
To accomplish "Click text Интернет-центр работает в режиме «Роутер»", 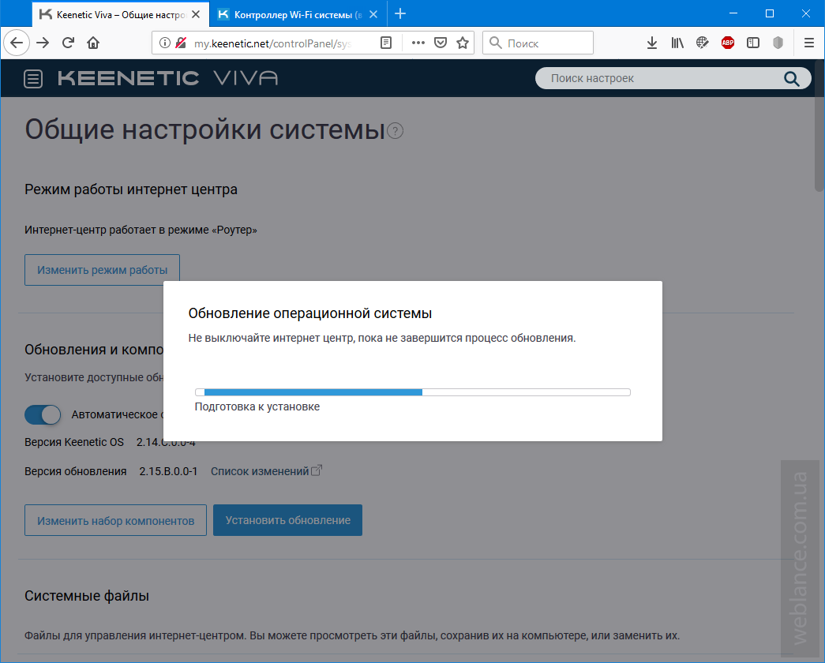I will tap(141, 230).
